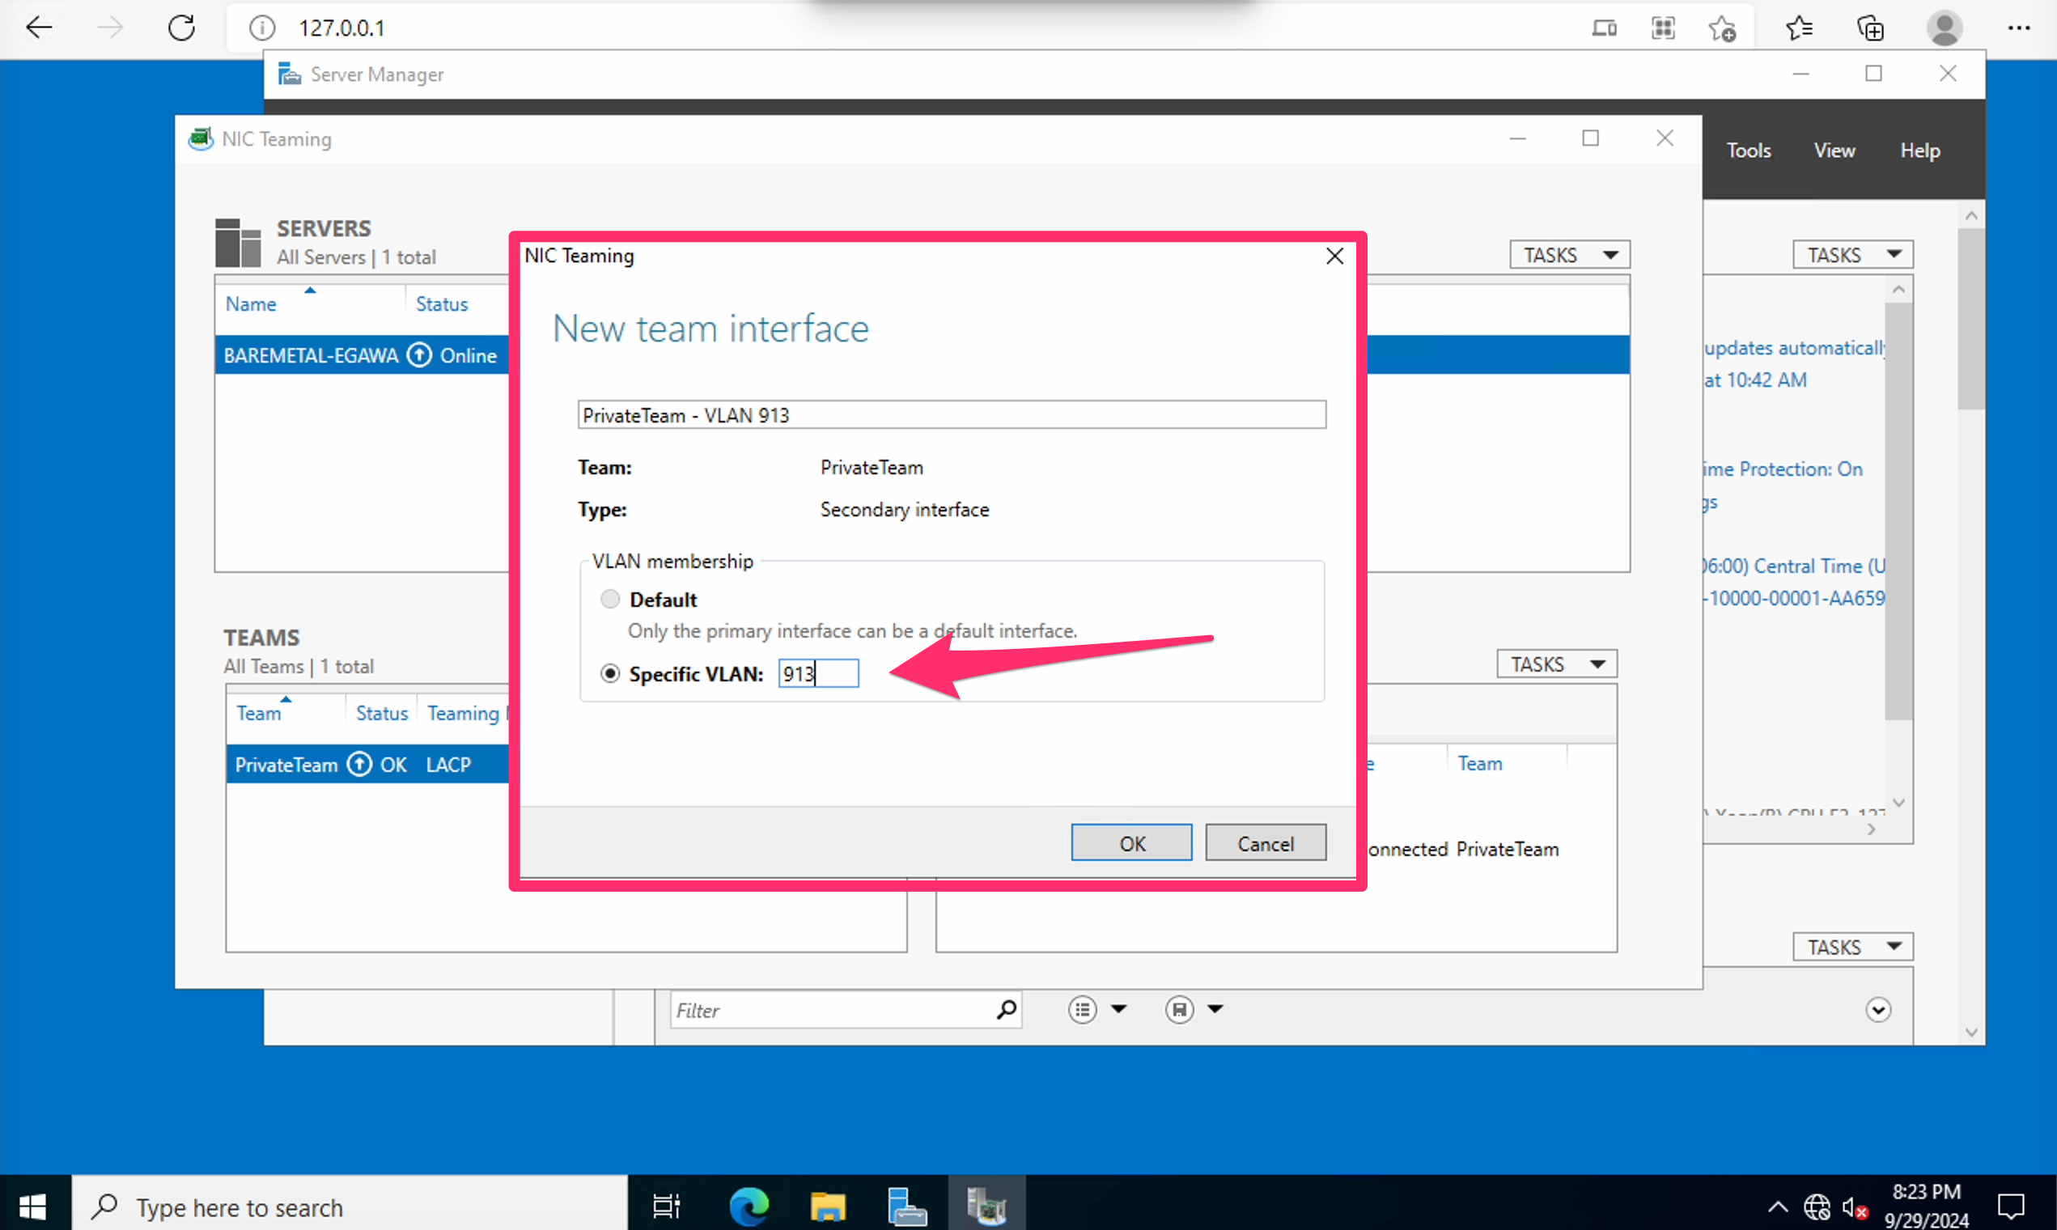Select the Specific VLAN radio button
The height and width of the screenshot is (1230, 2057).
click(610, 674)
